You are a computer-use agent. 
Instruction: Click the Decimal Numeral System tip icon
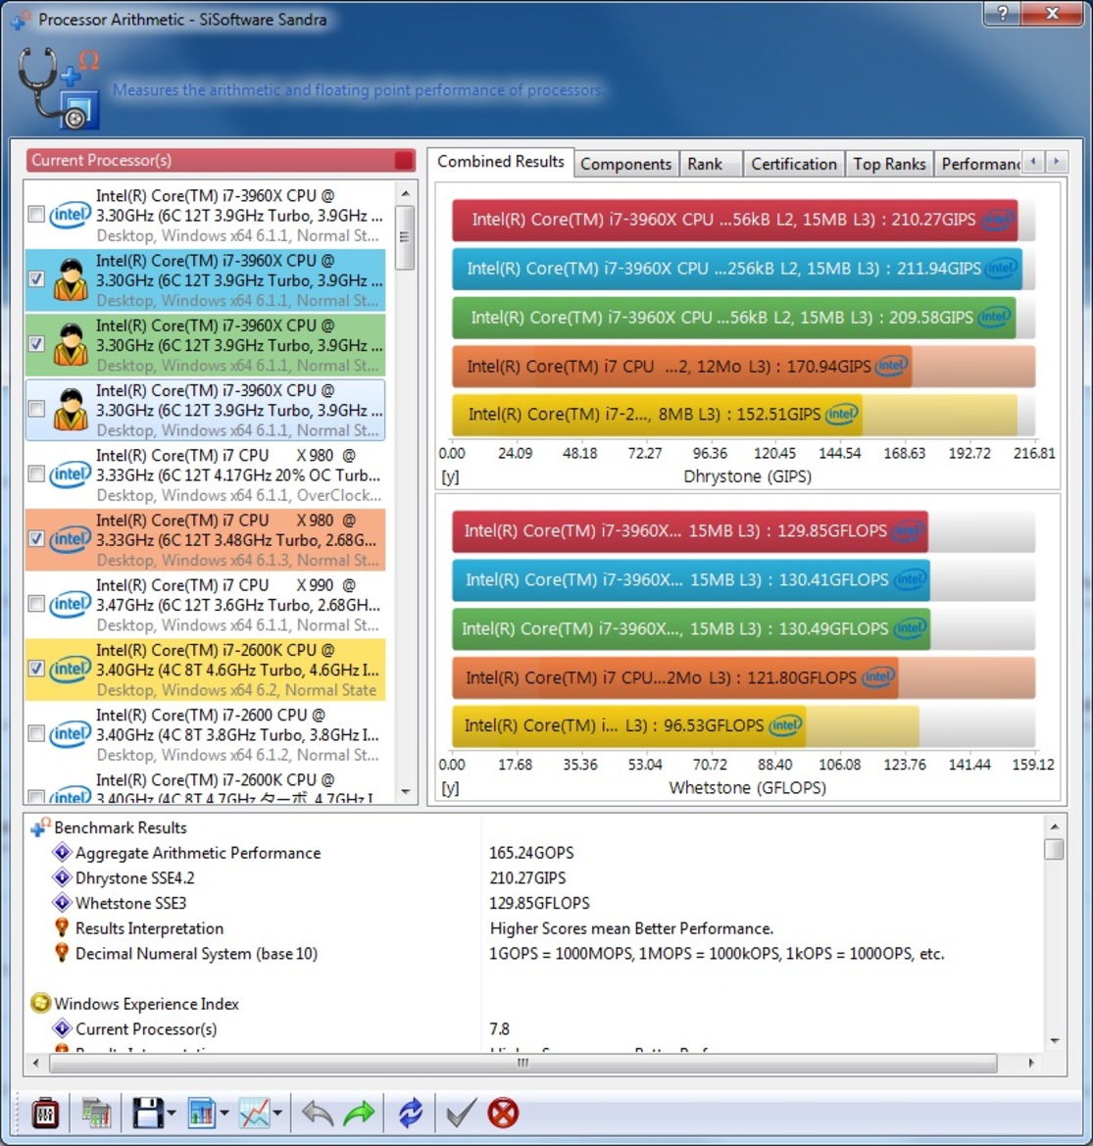[62, 953]
